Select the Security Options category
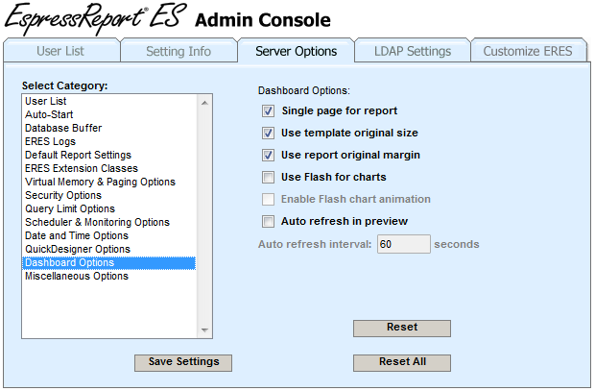Screen dimensions: 595x391 click(x=108, y=195)
